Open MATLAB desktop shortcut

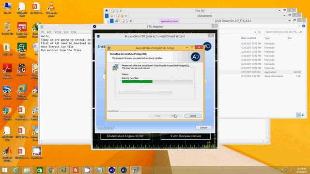[7, 154]
